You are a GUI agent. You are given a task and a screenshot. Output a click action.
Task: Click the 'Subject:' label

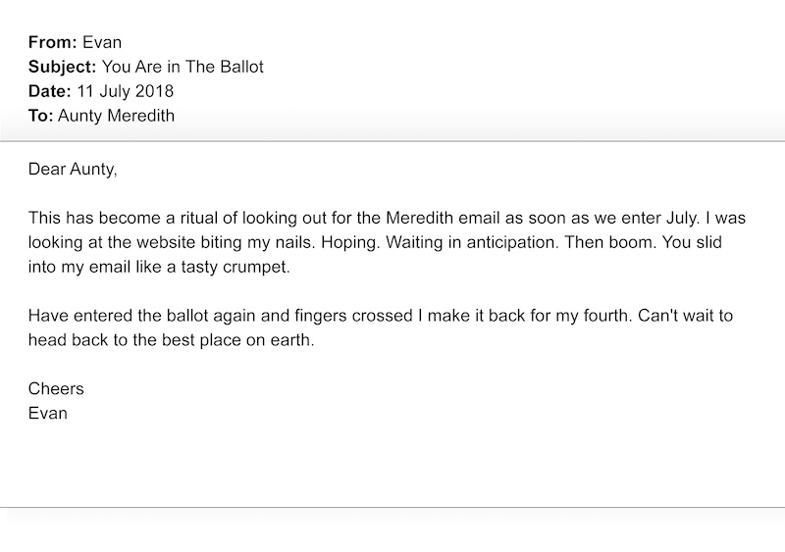point(62,67)
